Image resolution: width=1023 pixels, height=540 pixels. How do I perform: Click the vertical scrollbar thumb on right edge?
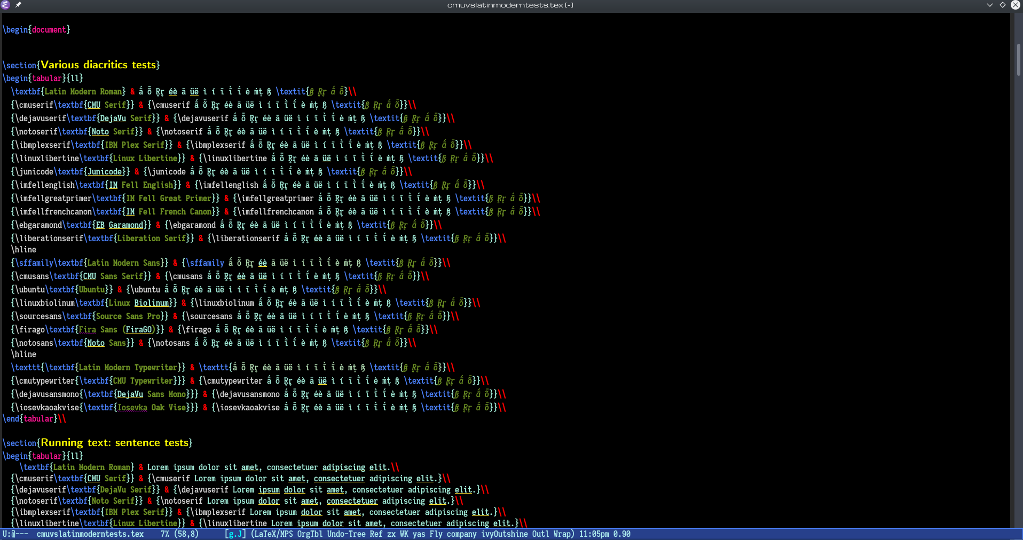pos(1019,60)
